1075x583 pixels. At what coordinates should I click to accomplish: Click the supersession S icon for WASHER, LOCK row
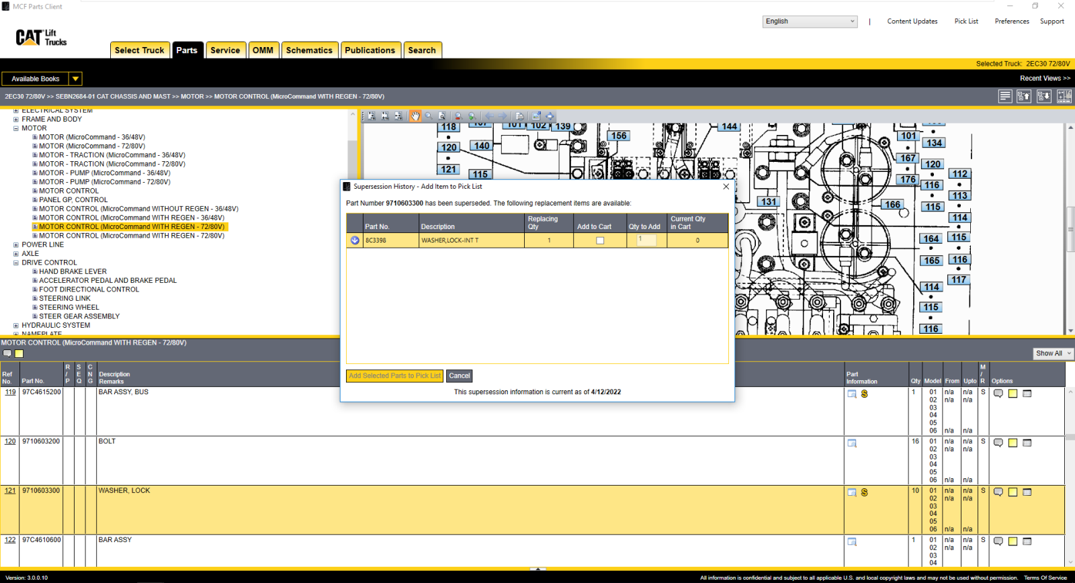864,492
